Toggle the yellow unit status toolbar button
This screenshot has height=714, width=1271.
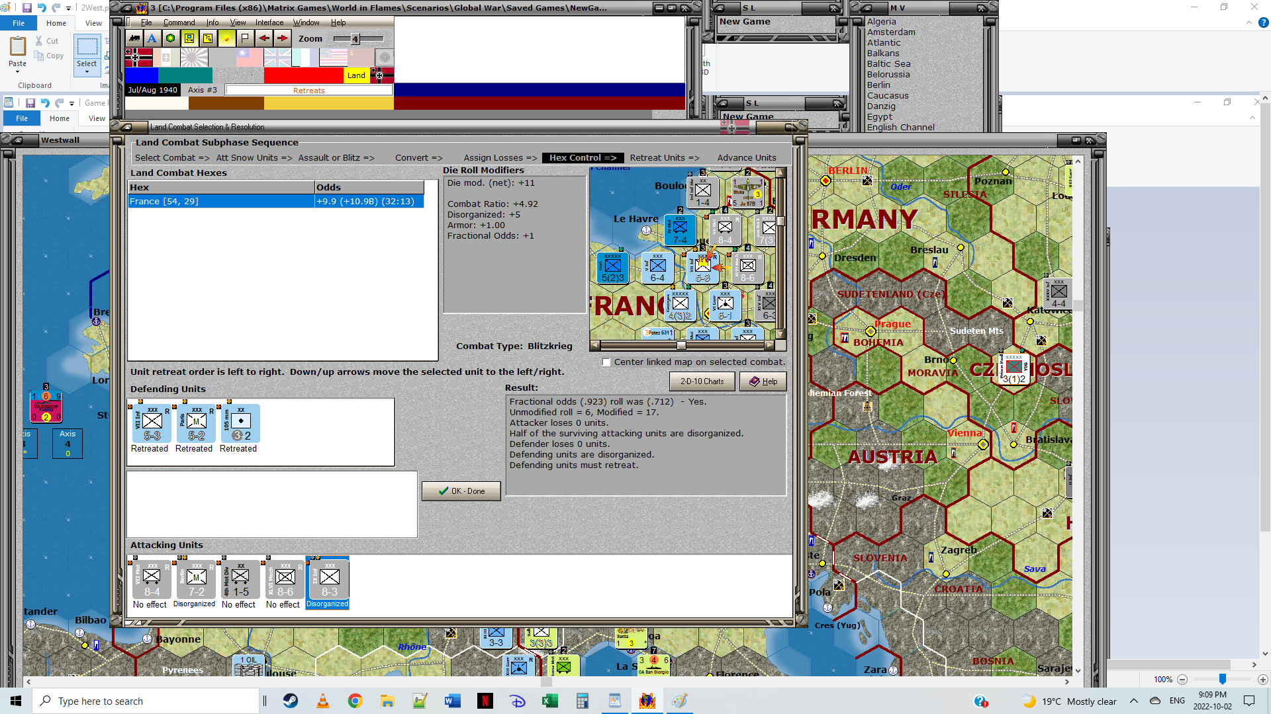[189, 38]
